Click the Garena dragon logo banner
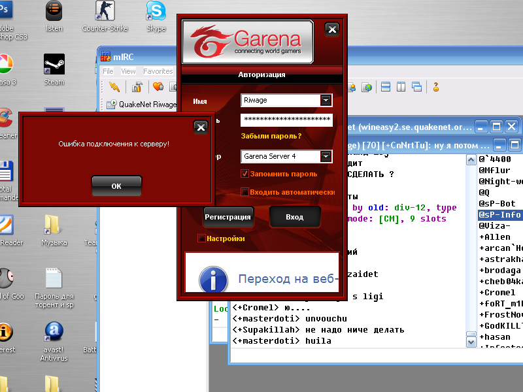523x392 pixels. [x=248, y=42]
